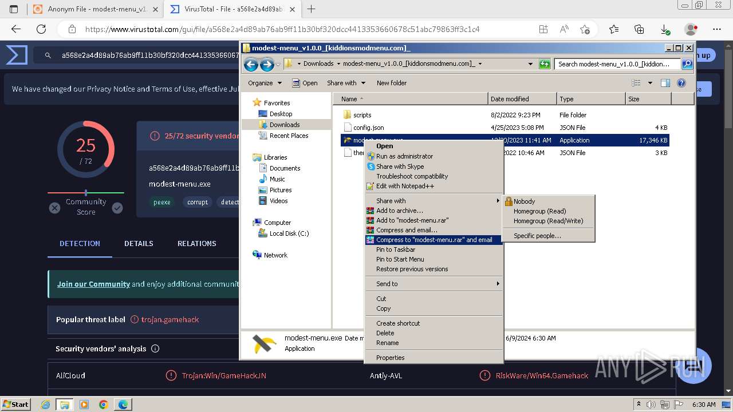Viewport: 733px width, 412px height.
Task: Click the Explorer search input box
Action: [618, 64]
